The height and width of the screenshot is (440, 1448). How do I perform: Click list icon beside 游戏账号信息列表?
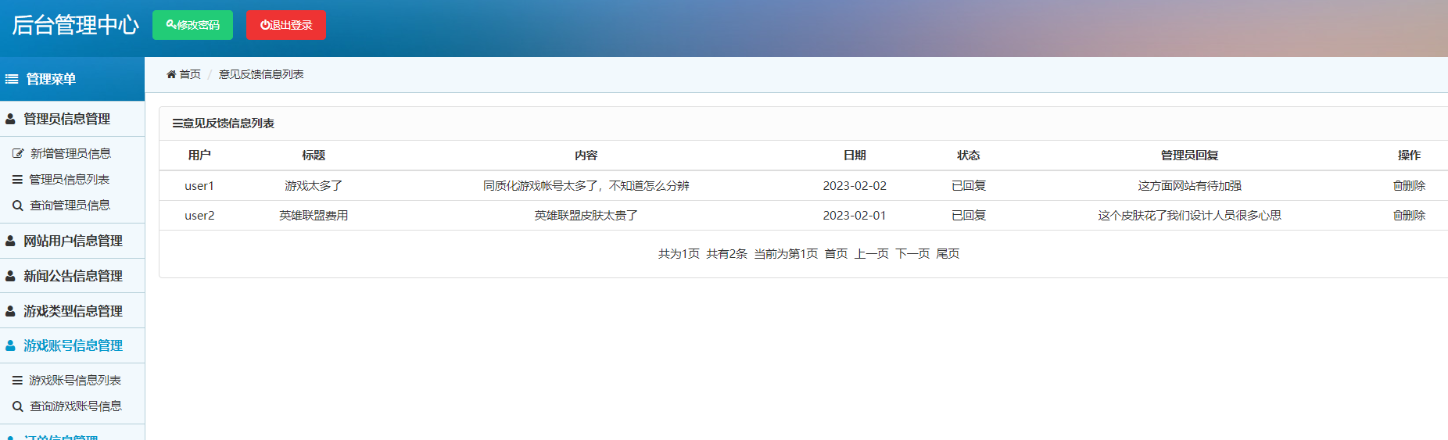coord(17,381)
